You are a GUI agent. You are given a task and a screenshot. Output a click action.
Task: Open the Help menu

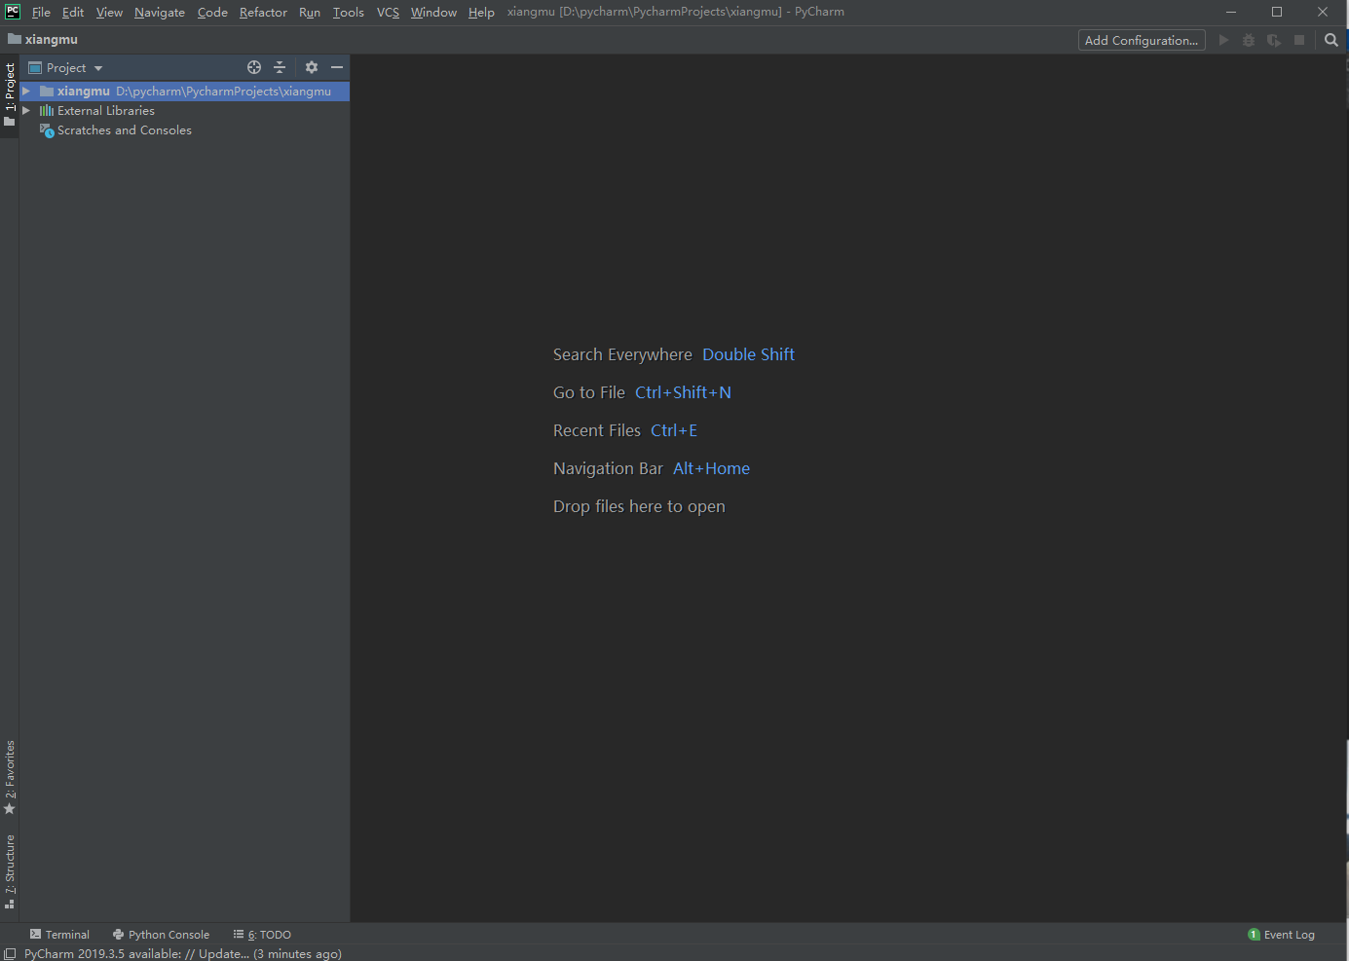coord(481,13)
